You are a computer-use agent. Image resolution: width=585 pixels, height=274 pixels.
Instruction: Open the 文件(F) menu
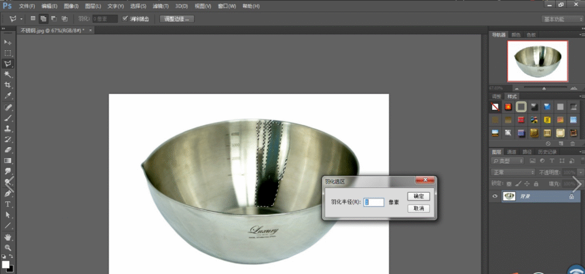tap(27, 6)
